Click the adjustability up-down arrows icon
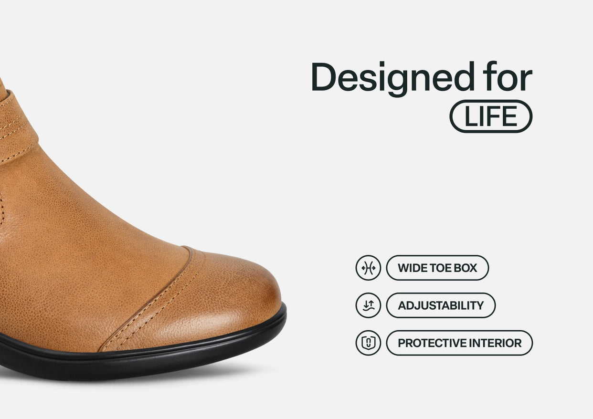The width and height of the screenshot is (593, 419). (368, 305)
